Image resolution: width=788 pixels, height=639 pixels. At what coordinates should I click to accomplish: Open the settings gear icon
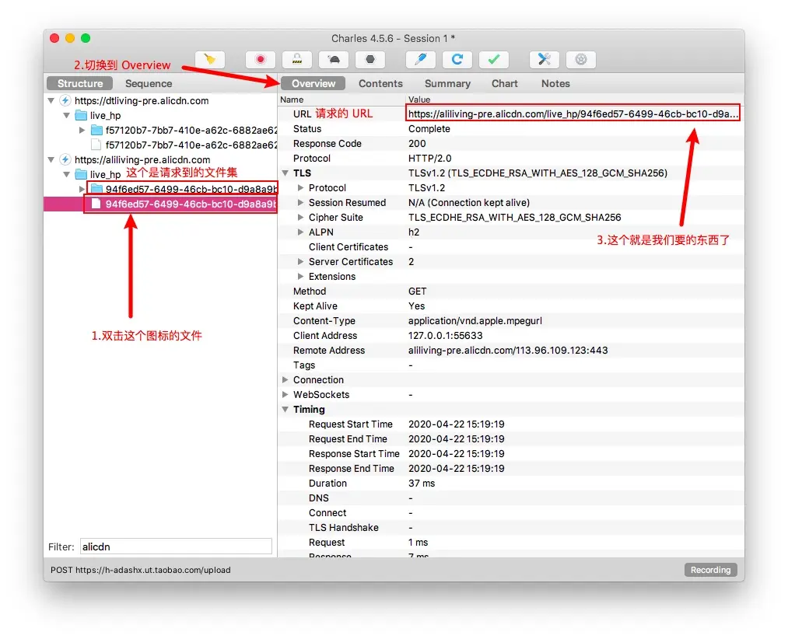click(x=581, y=60)
